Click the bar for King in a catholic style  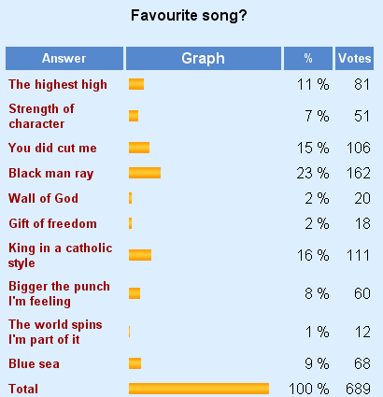[140, 255]
